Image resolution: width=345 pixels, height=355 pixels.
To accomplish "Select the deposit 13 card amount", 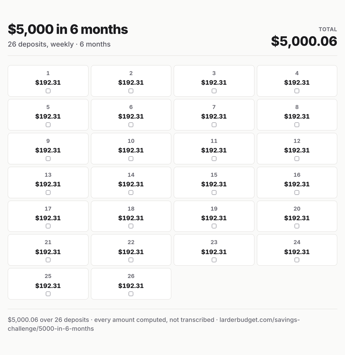I will point(48,184).
